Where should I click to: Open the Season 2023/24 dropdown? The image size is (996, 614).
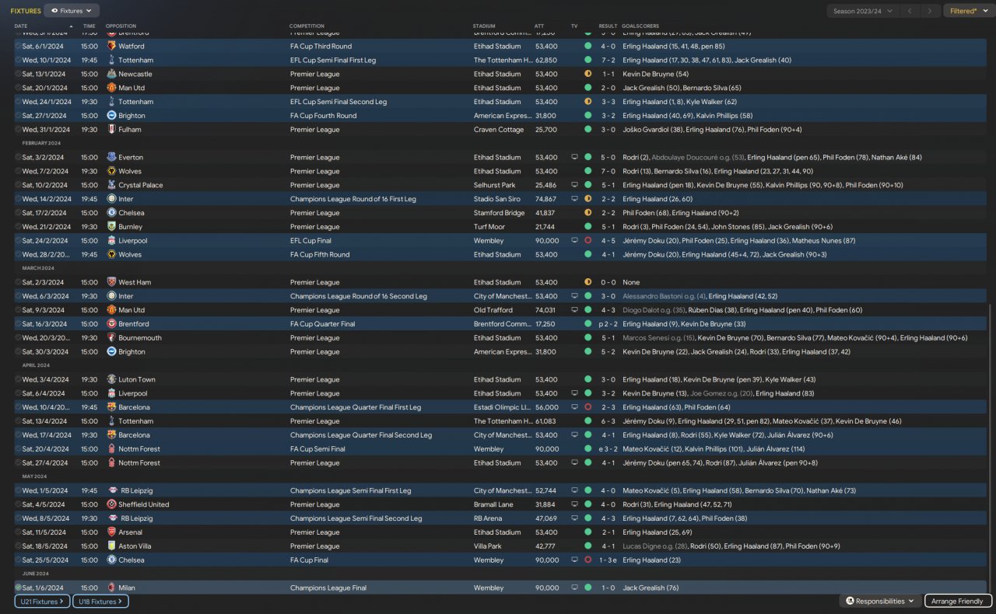point(862,11)
